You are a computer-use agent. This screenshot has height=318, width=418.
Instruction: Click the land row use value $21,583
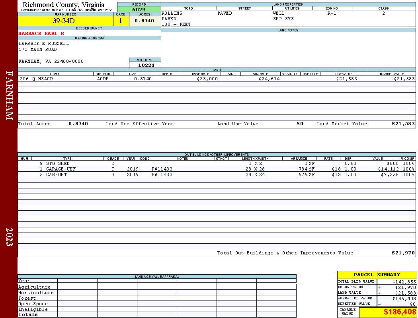pyautogui.click(x=346, y=79)
